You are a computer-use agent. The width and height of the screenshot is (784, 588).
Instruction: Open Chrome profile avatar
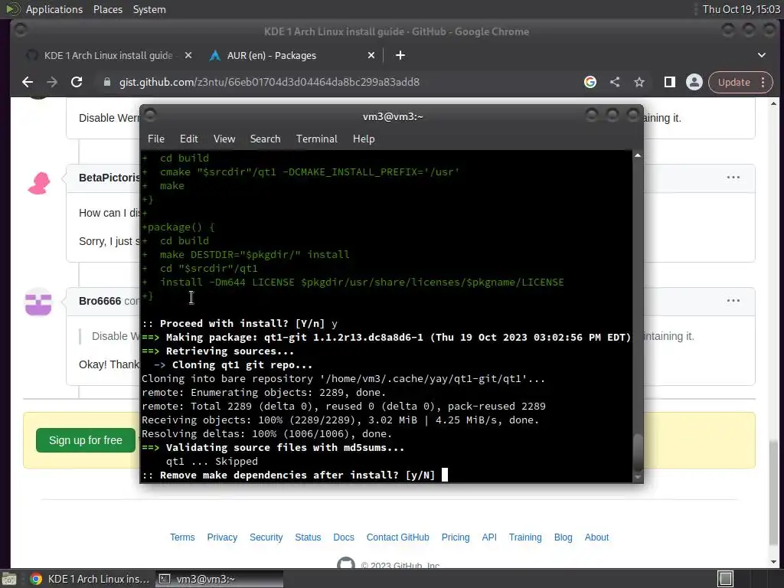(x=694, y=83)
